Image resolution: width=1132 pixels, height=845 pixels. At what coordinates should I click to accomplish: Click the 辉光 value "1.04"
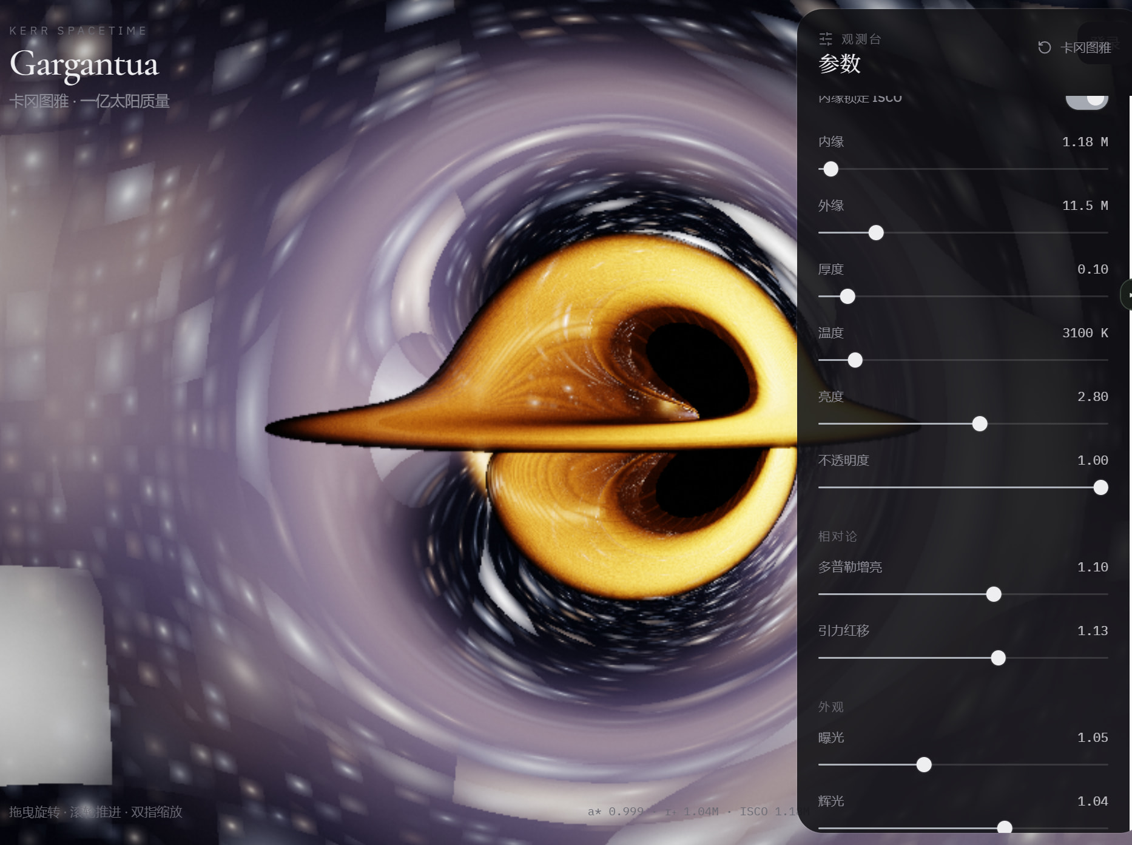click(x=1093, y=801)
